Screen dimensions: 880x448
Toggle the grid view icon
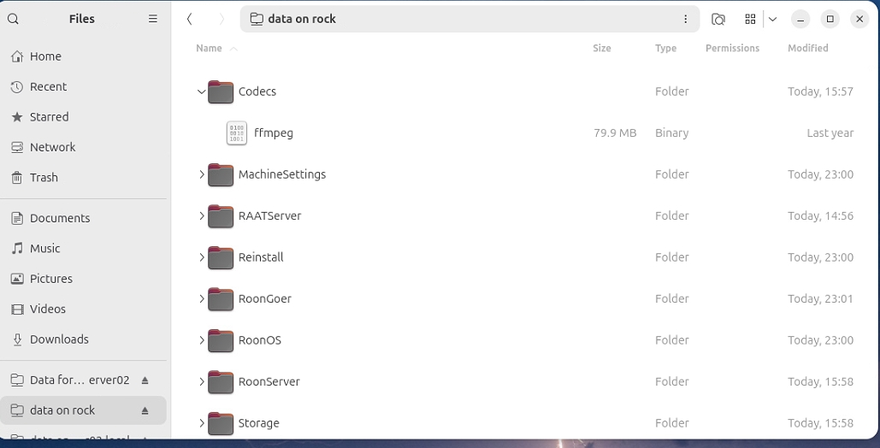point(750,19)
